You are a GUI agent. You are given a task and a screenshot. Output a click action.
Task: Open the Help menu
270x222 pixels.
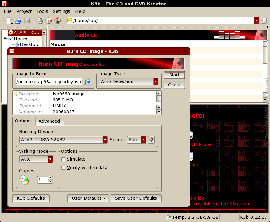tap(80, 12)
